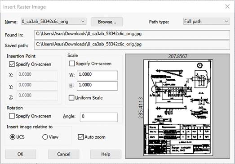The height and width of the screenshot is (164, 235).
Task: Click the scale H input field
Action: point(97,86)
